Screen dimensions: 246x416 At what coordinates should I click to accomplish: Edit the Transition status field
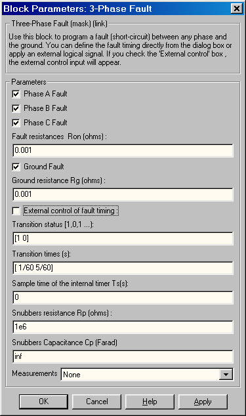click(x=123, y=238)
